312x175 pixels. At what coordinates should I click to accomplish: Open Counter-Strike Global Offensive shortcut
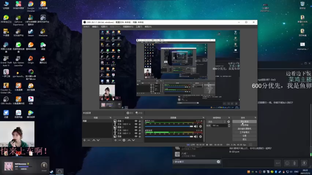pos(6,88)
